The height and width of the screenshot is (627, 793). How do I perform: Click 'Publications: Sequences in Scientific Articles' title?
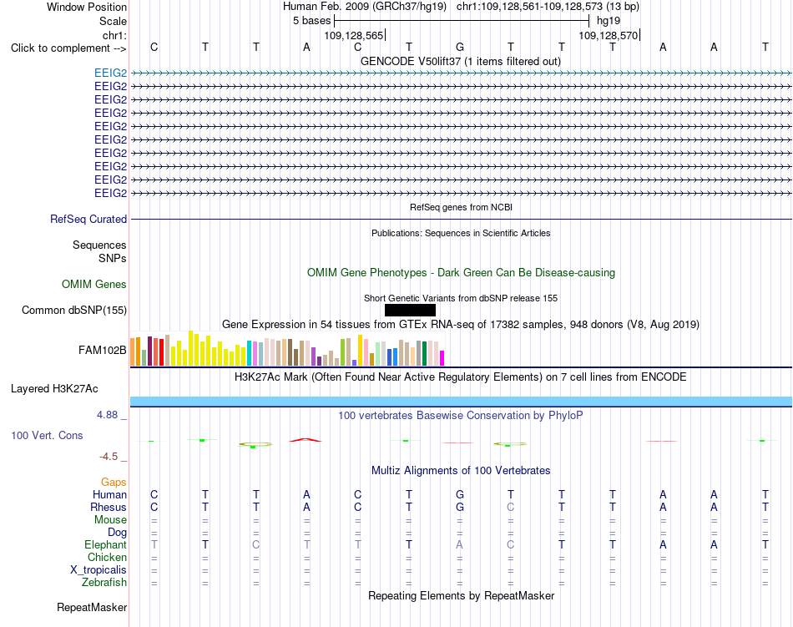click(x=461, y=233)
